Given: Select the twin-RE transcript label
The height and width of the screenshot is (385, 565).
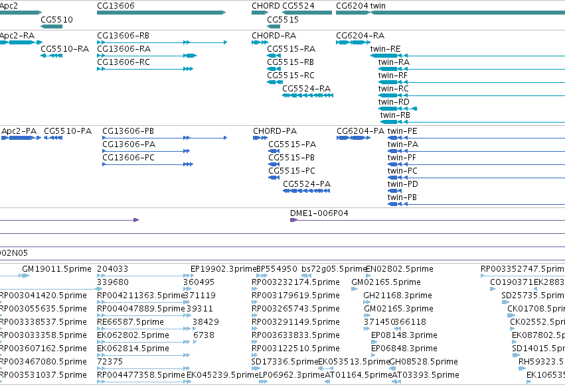Looking at the screenshot, I should [386, 49].
